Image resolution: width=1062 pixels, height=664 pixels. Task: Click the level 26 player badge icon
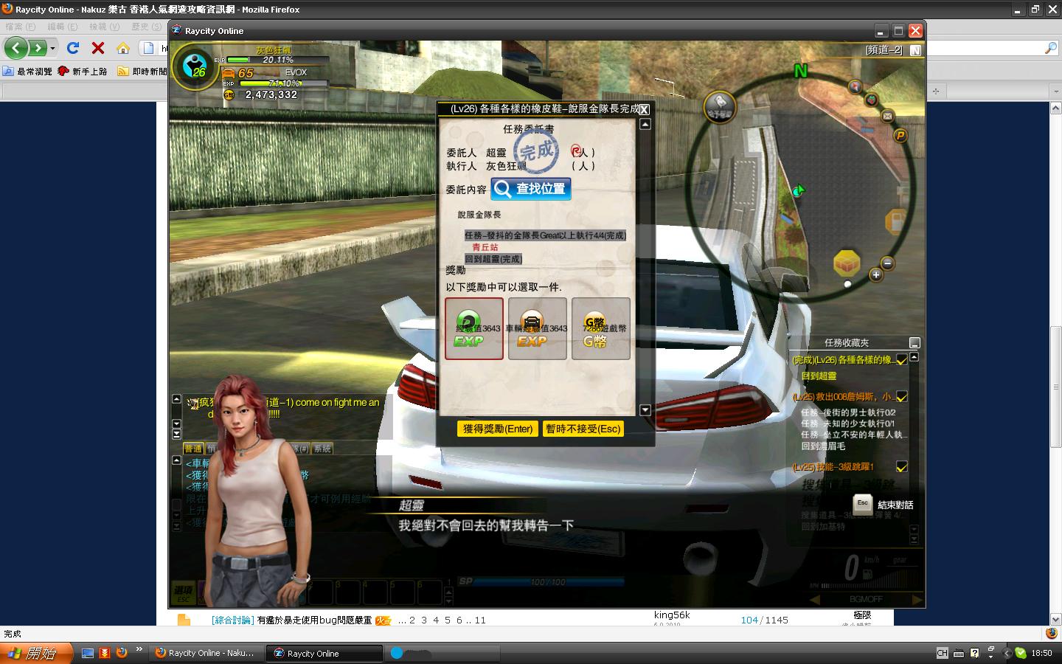195,66
